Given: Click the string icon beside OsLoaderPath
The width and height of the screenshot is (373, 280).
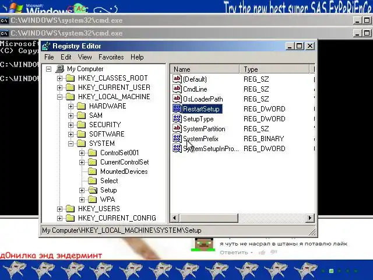Looking at the screenshot, I should [177, 99].
